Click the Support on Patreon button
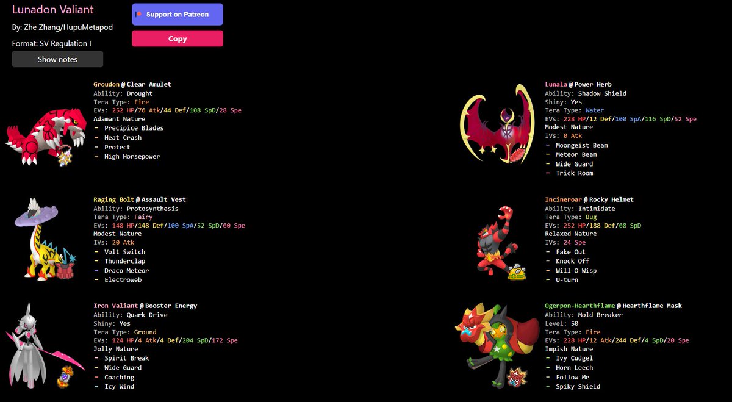This screenshot has height=402, width=732. point(178,14)
